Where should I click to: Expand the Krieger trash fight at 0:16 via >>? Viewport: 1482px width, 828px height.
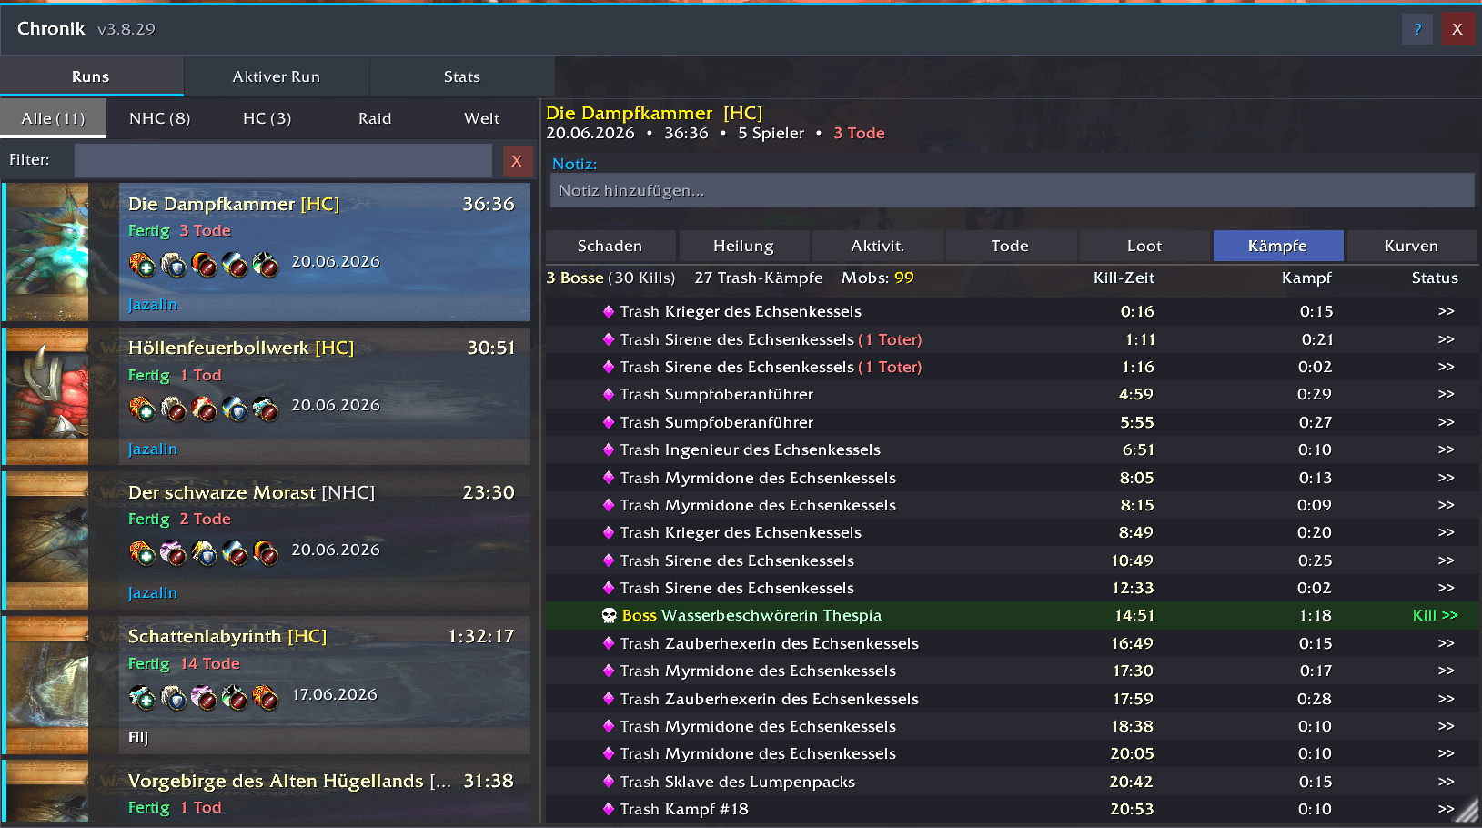[x=1446, y=311]
